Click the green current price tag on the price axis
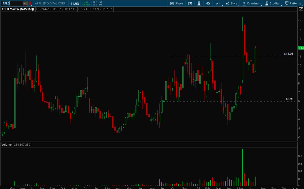 pos(301,48)
